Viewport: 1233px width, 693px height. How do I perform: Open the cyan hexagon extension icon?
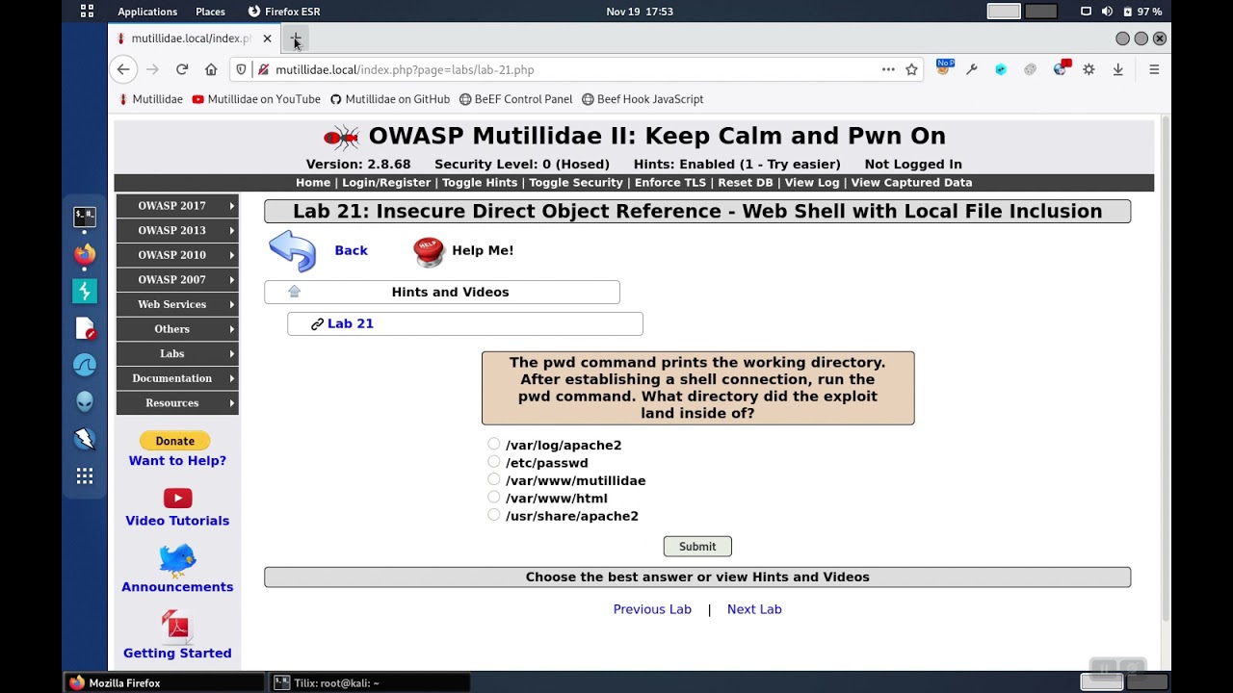point(1001,69)
